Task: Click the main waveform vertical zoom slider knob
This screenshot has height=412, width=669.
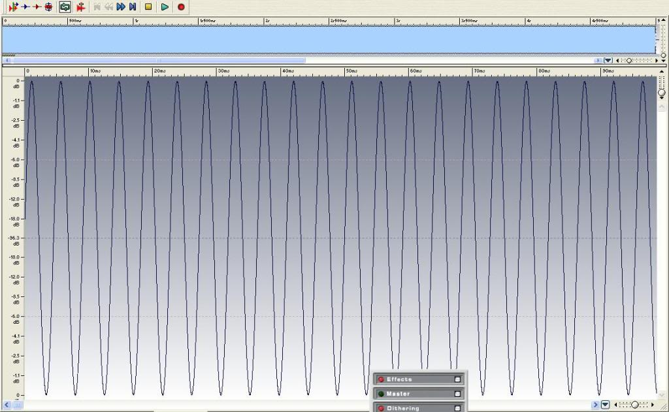Action: [x=662, y=93]
